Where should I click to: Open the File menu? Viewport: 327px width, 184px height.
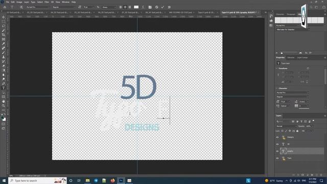[x=7, y=2]
